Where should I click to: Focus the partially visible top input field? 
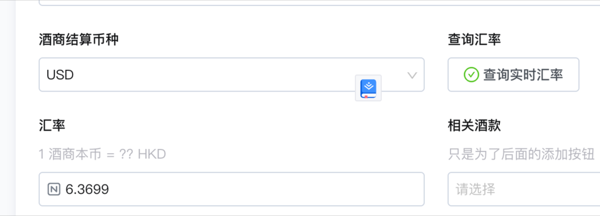click(x=319, y=3)
